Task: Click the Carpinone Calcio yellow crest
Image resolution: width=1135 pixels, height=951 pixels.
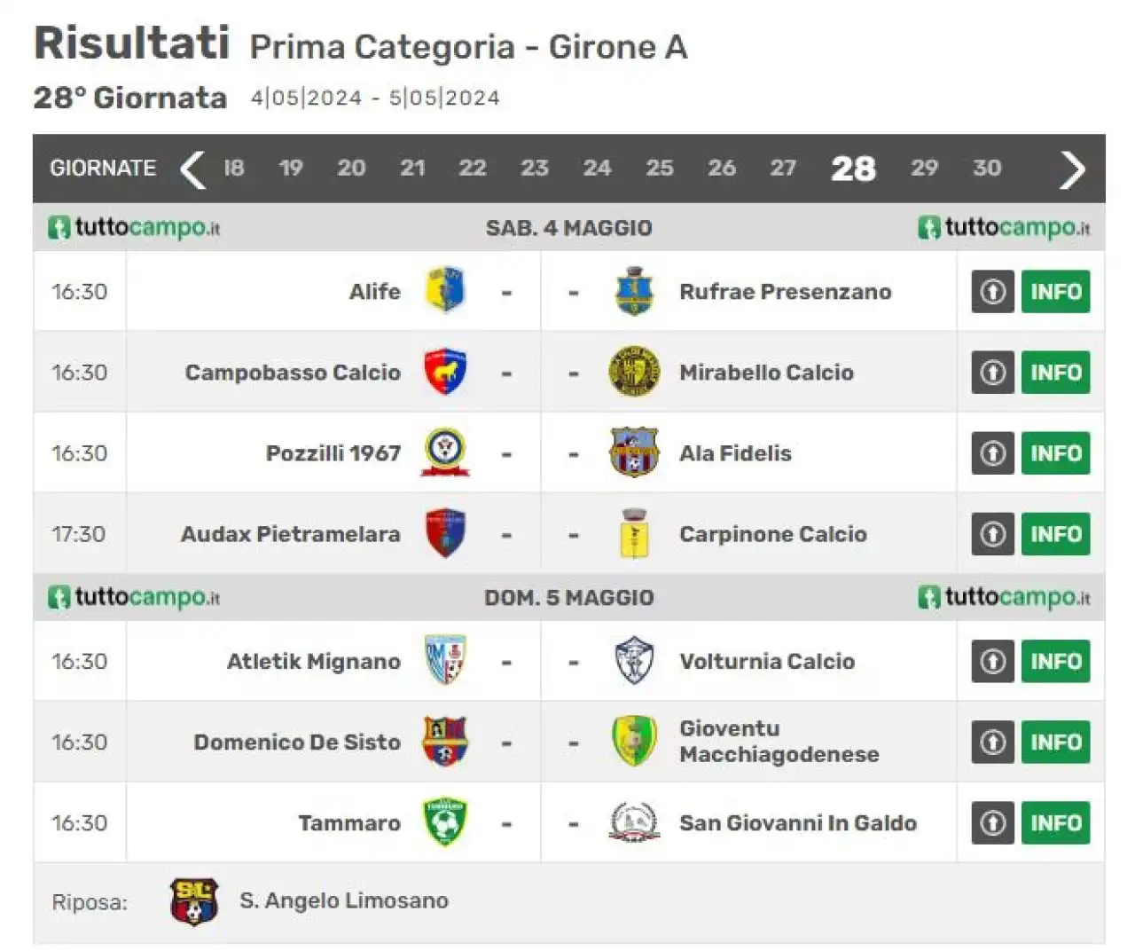Action: 634,533
